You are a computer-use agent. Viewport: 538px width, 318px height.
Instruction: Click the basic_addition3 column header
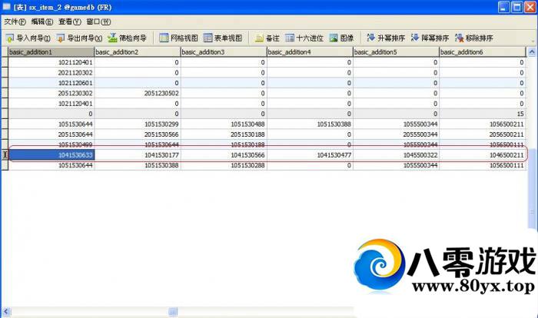[x=223, y=51]
